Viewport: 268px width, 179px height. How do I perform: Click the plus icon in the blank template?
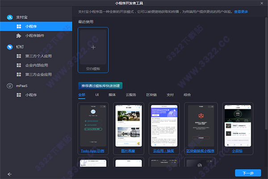click(x=93, y=47)
